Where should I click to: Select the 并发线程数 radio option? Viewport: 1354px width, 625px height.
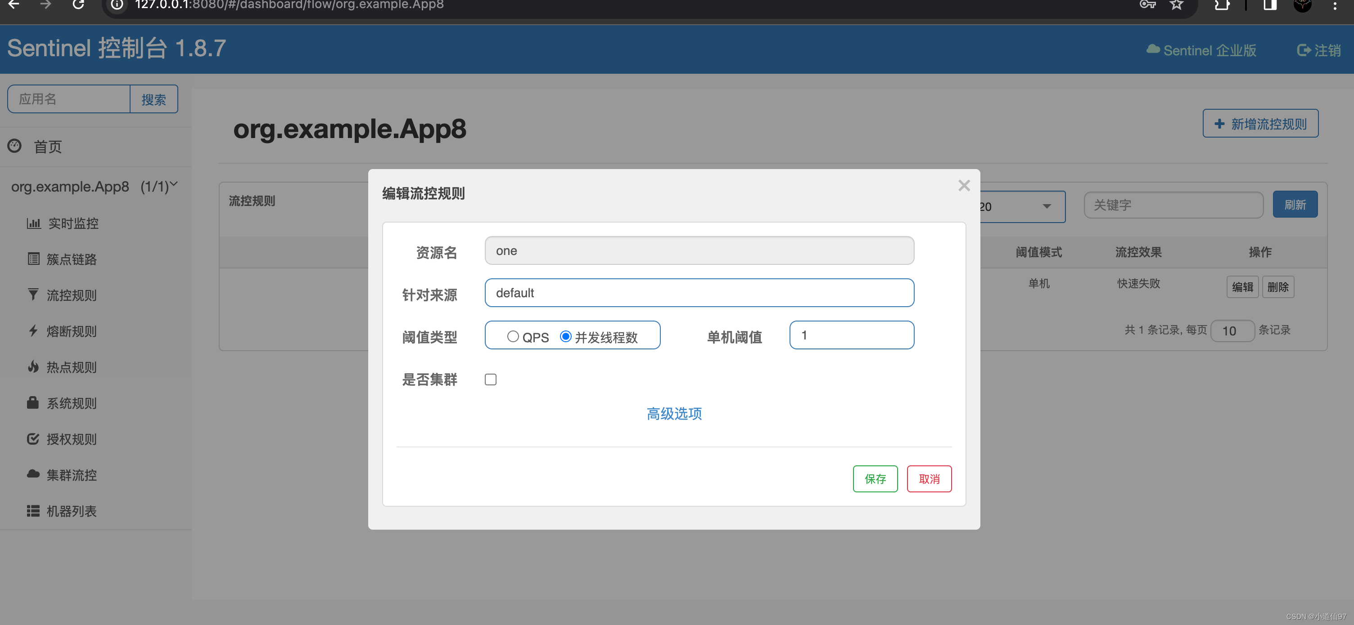pyautogui.click(x=565, y=336)
